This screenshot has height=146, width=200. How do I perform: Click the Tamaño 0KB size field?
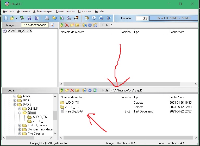(x=142, y=18)
